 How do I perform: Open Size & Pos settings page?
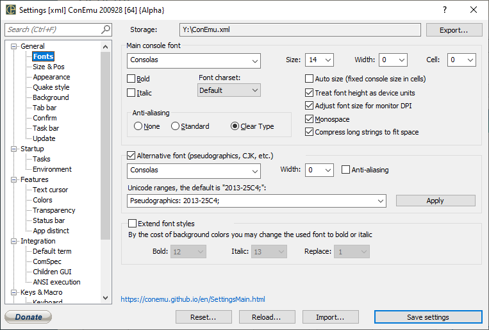point(49,67)
